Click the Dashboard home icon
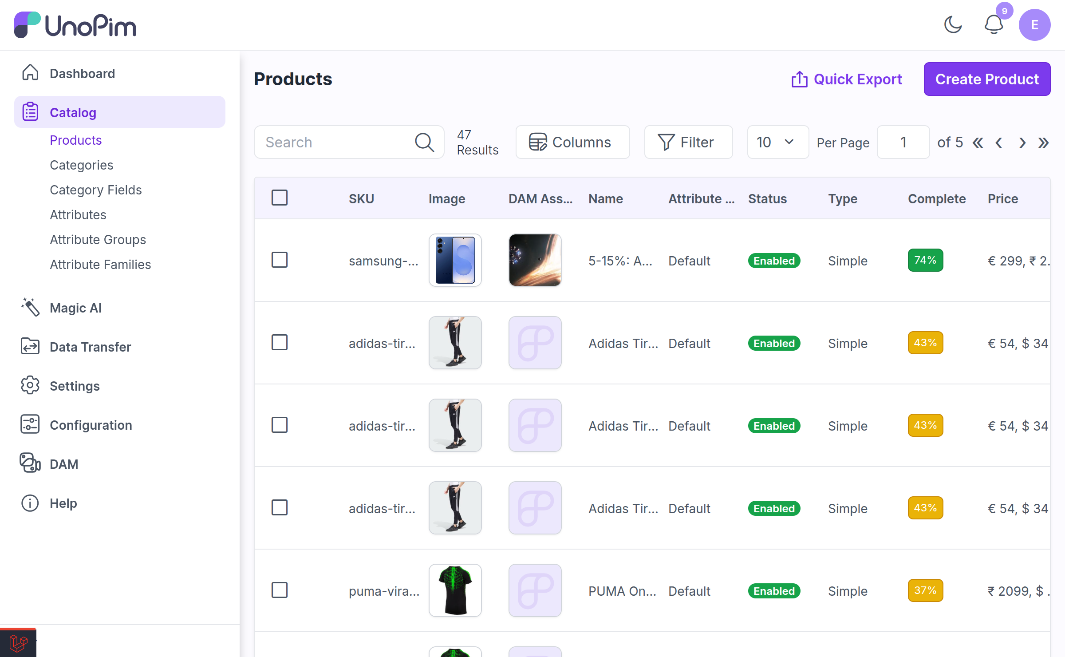This screenshot has width=1065, height=657. [30, 73]
